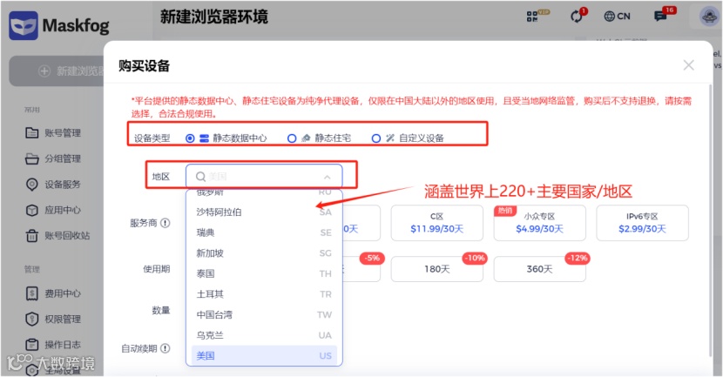Click the 分组管理 folder icon

pos(32,158)
